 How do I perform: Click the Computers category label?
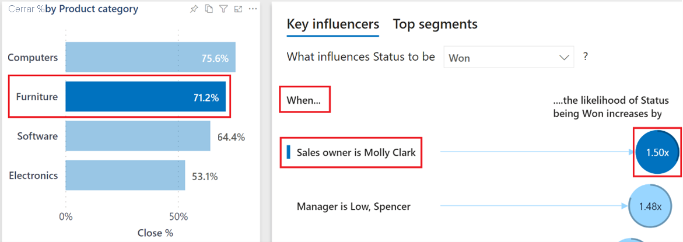(x=33, y=57)
